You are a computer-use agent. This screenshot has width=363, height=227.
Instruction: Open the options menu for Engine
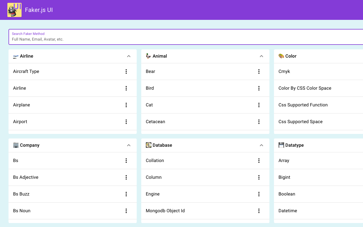259,194
